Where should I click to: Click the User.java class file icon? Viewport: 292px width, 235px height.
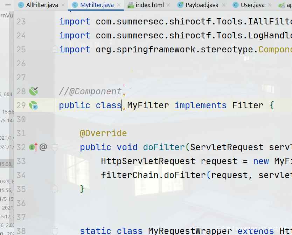tap(236, 5)
